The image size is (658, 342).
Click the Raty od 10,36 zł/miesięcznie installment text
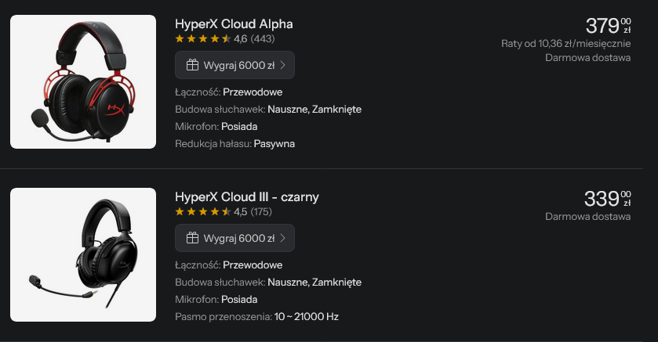(565, 43)
